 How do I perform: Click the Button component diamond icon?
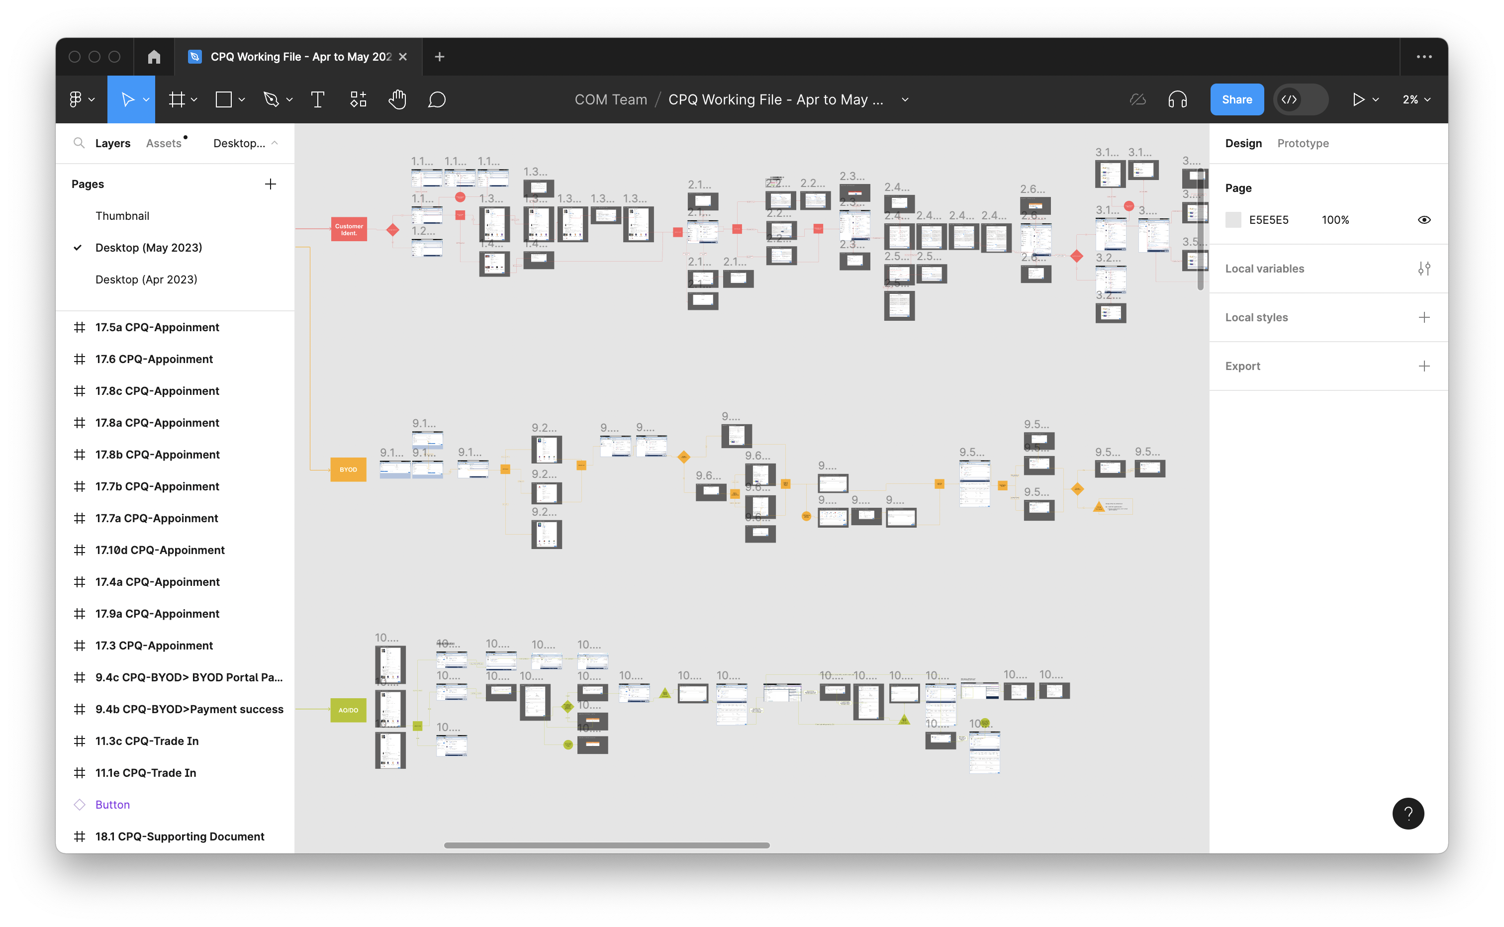(79, 804)
